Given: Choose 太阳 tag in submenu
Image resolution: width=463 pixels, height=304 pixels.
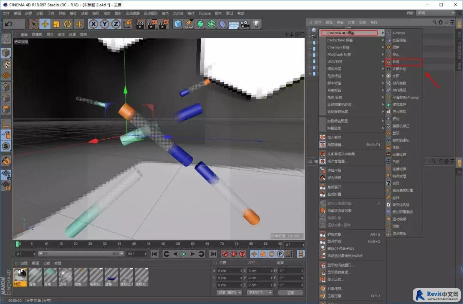Looking at the screenshot, I should tap(404, 76).
